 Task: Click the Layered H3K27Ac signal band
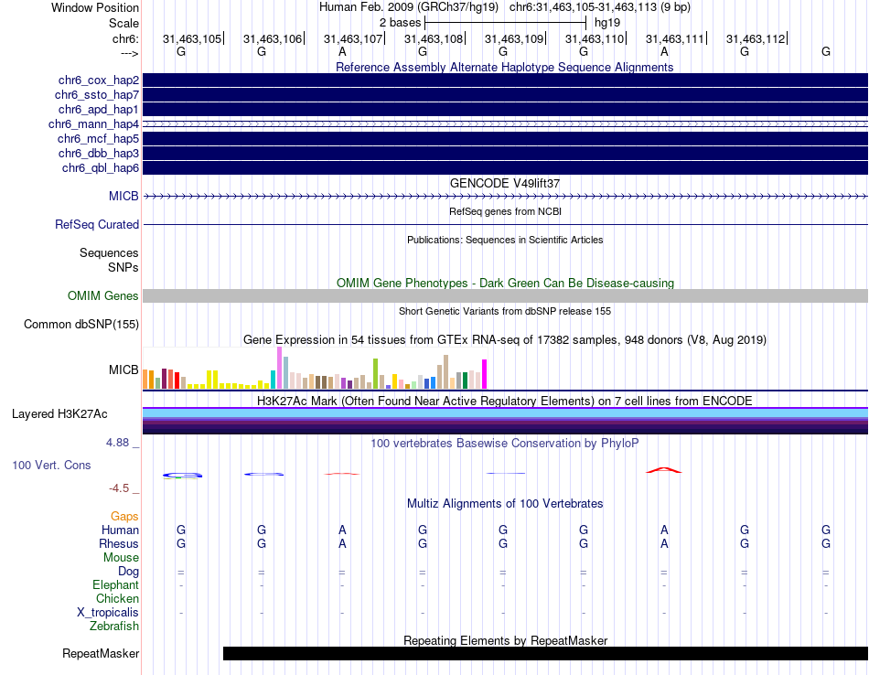[x=505, y=421]
